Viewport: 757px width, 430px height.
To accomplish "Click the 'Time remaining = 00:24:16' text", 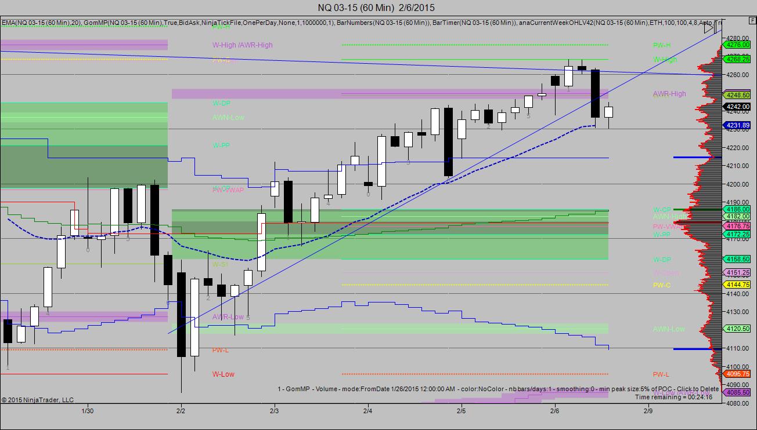I will click(x=673, y=397).
